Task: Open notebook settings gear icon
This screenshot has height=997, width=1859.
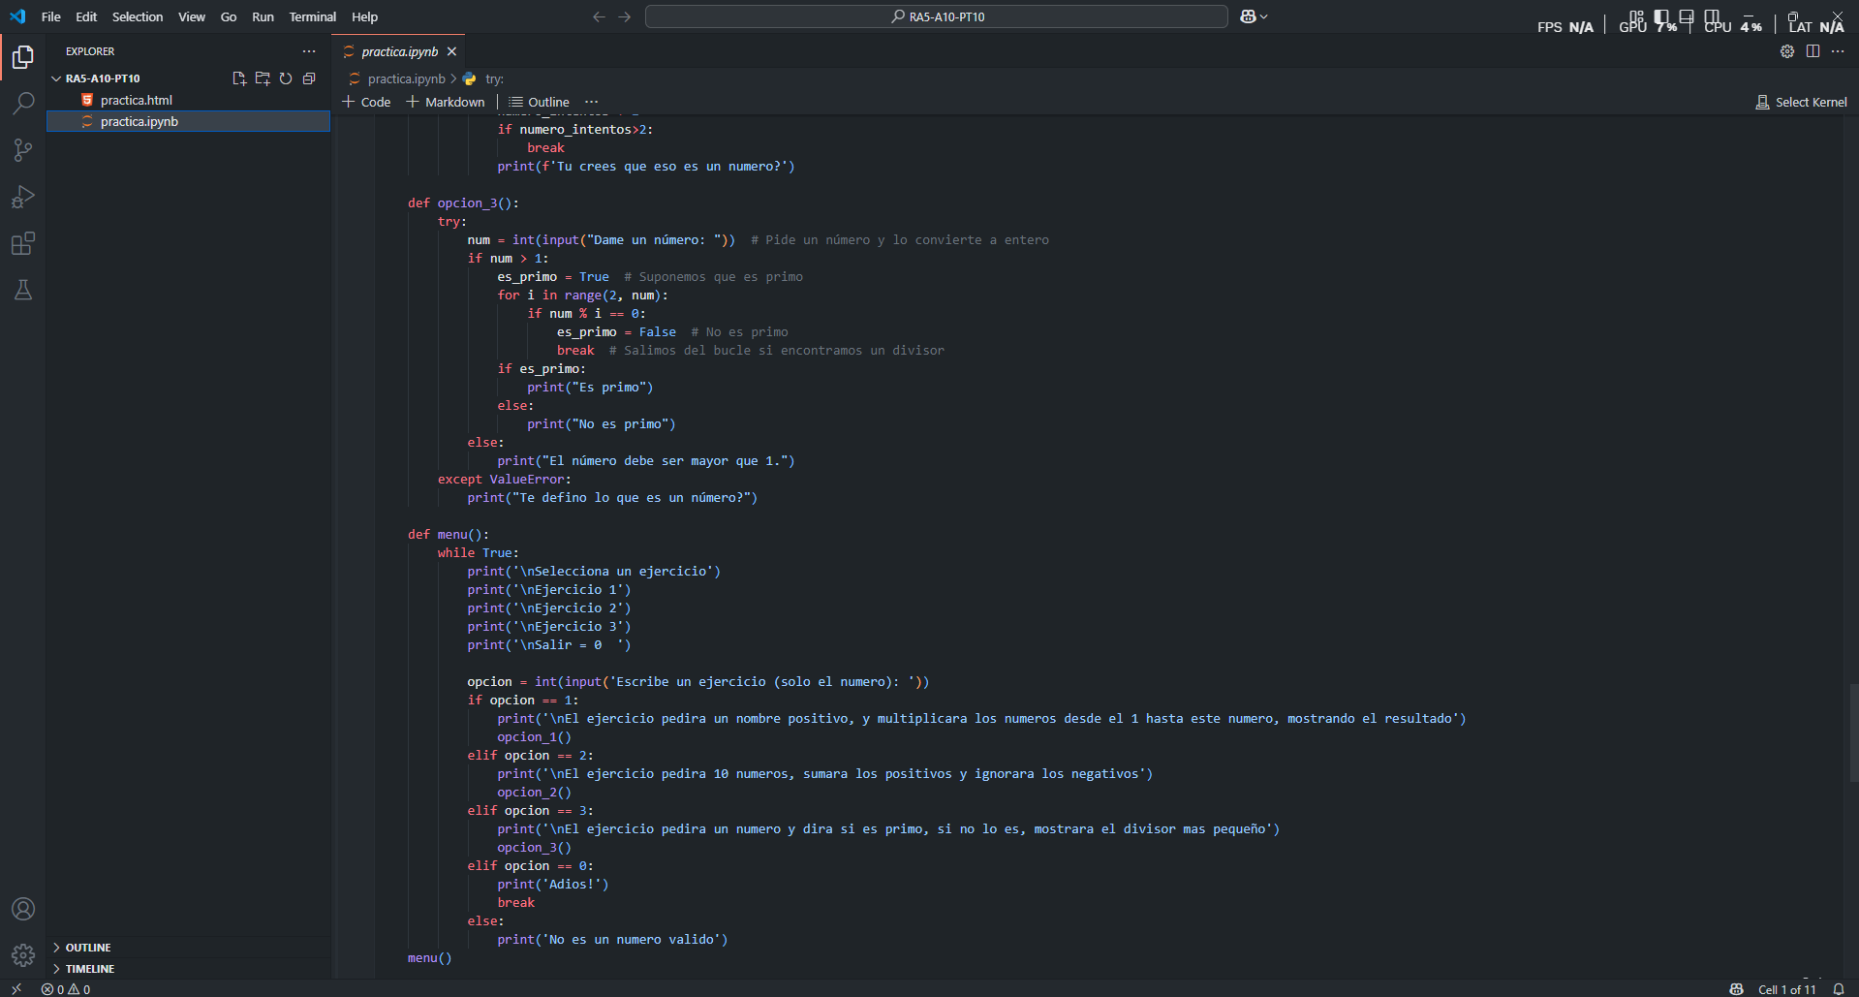Action: click(x=1787, y=51)
